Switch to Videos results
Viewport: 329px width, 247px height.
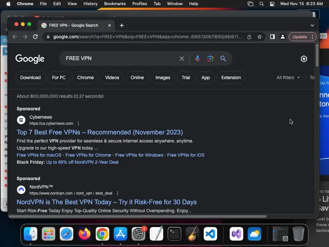coord(112,78)
